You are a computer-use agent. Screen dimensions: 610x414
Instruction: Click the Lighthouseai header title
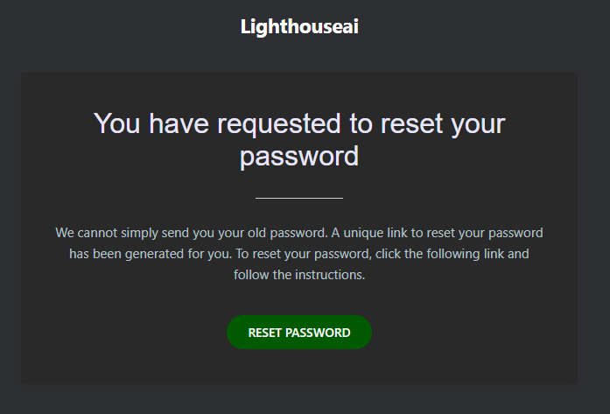(x=299, y=27)
